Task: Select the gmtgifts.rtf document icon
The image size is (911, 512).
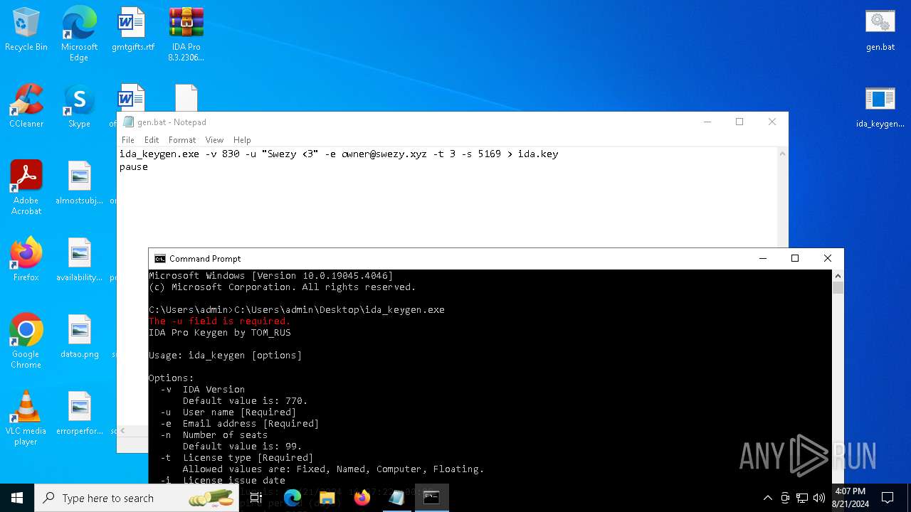Action: pyautogui.click(x=132, y=30)
